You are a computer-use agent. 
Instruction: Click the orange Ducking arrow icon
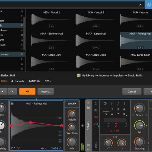[148, 143]
